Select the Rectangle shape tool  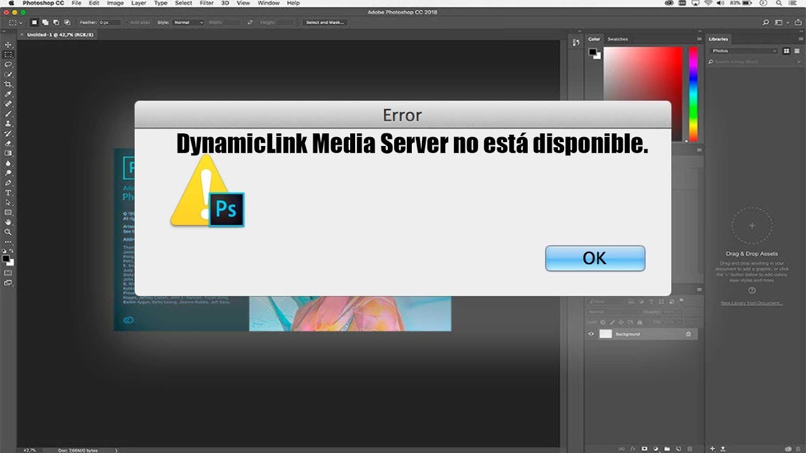[8, 213]
